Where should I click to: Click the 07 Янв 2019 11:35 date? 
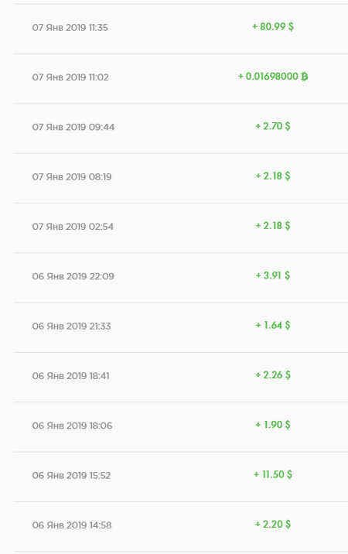tap(70, 28)
